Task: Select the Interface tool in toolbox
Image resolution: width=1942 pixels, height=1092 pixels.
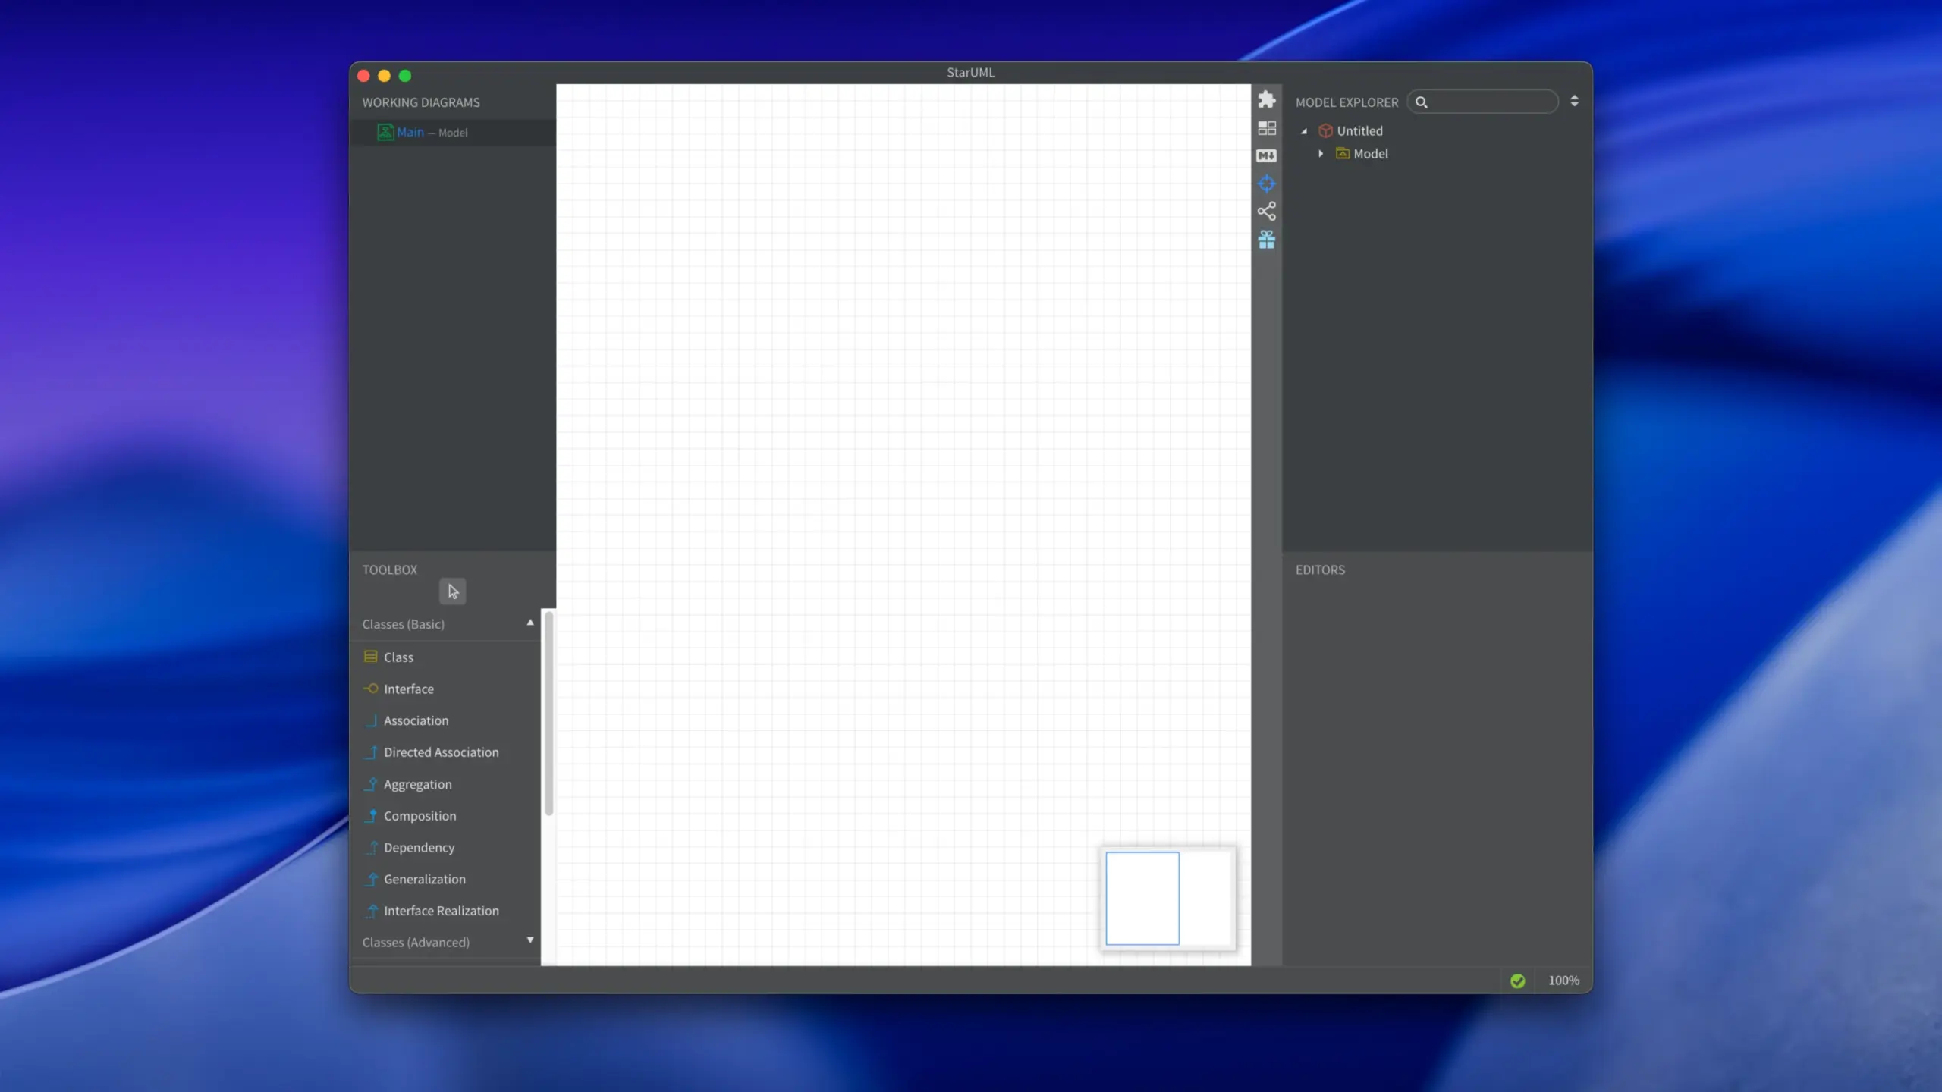Action: point(408,689)
